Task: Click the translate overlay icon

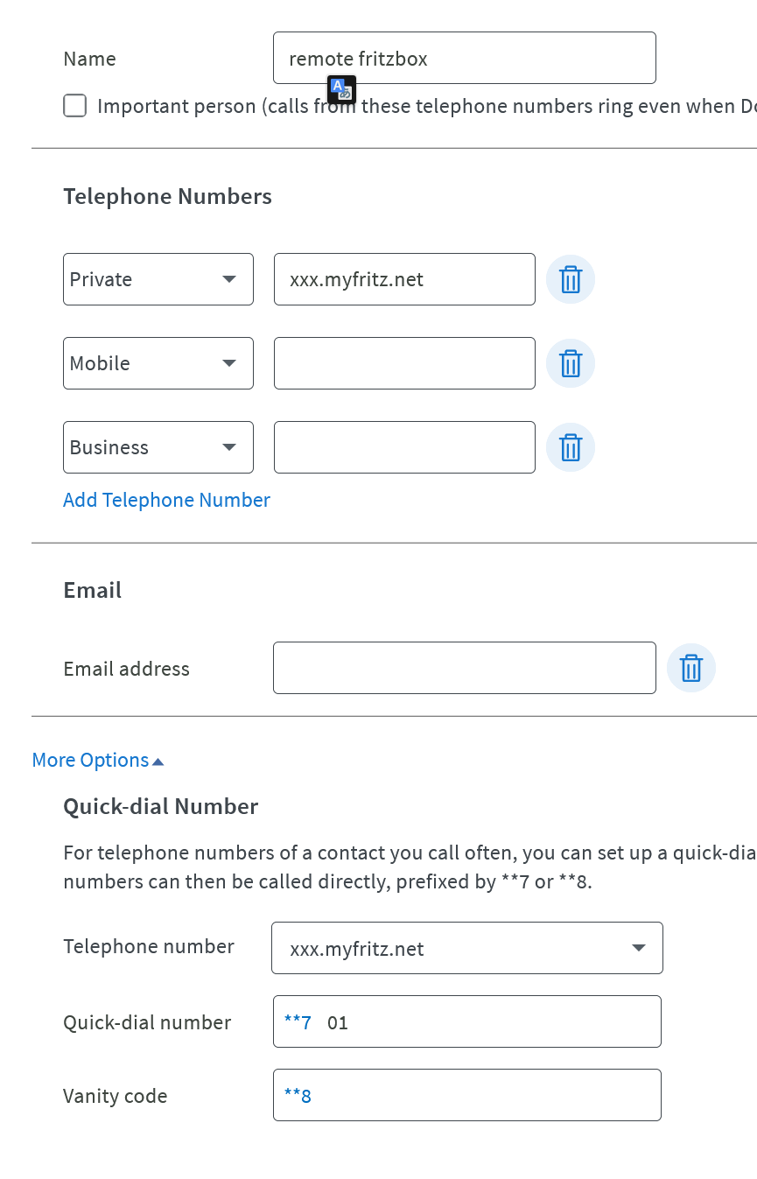Action: 341,89
